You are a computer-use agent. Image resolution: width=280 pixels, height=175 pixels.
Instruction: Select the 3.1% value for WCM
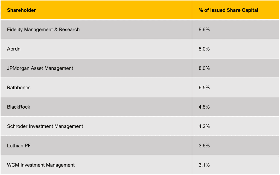[204, 165]
